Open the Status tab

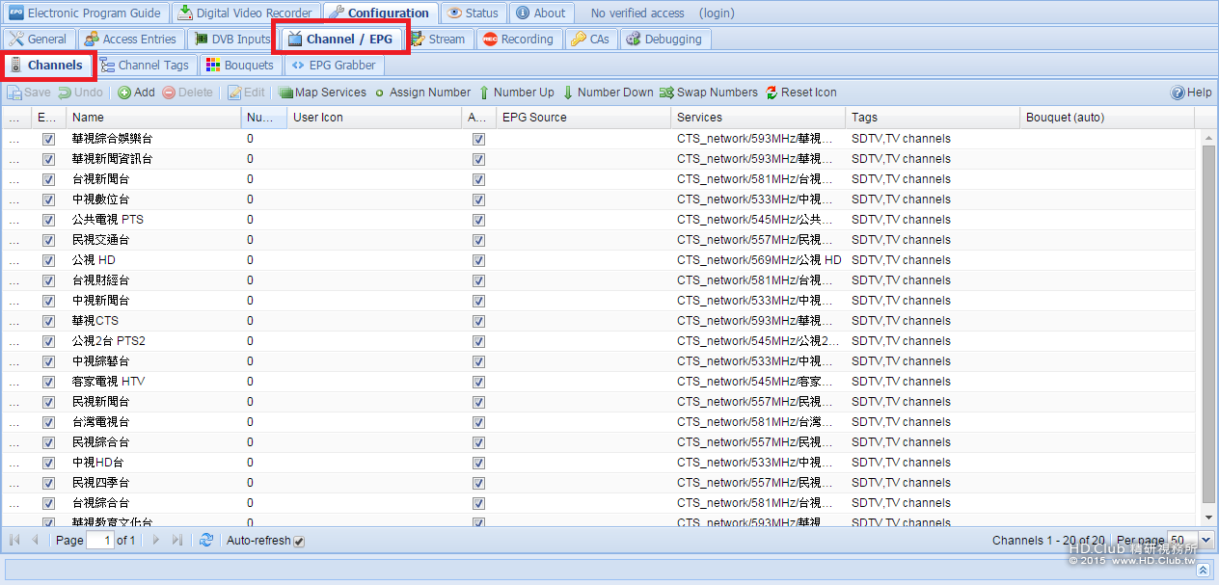pos(474,13)
